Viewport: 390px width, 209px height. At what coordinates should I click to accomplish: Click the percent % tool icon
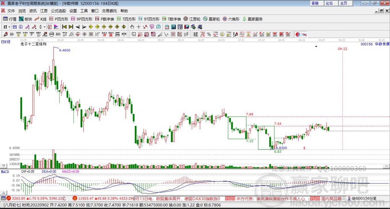point(209,35)
